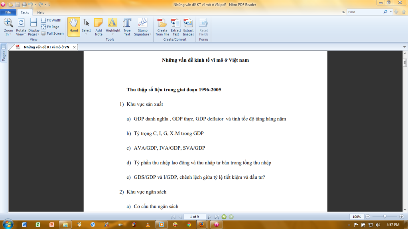Open the Help ribbon tab
Viewport: 408px width, 229px height.
coord(41,12)
